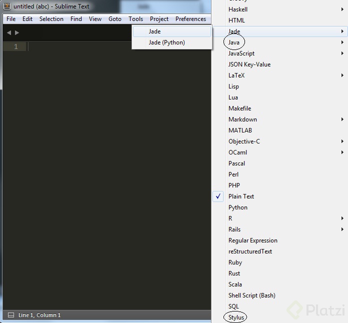Image resolution: width=348 pixels, height=323 pixels.
Task: Expand the Rails syntax submenu
Action: 279,229
